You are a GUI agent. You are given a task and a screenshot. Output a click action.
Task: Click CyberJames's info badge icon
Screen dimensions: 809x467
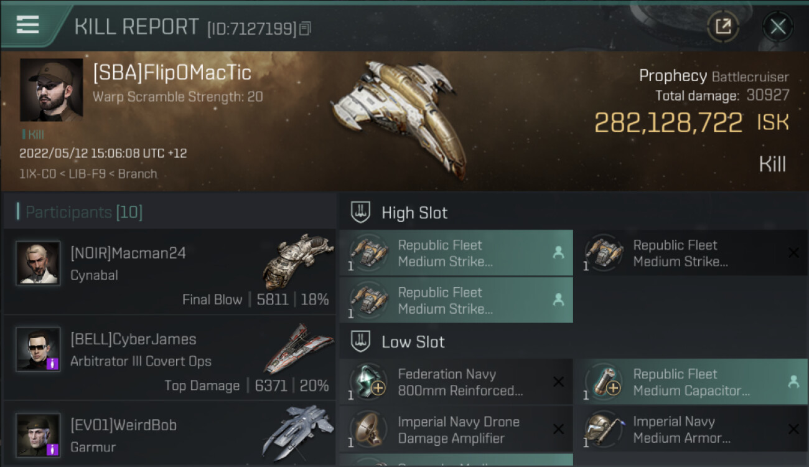pos(53,363)
